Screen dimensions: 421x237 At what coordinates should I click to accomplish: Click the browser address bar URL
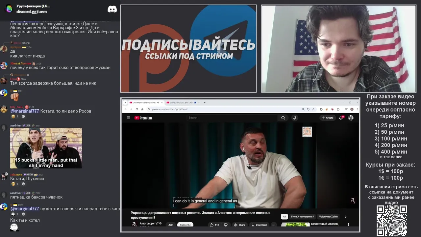click(170, 109)
